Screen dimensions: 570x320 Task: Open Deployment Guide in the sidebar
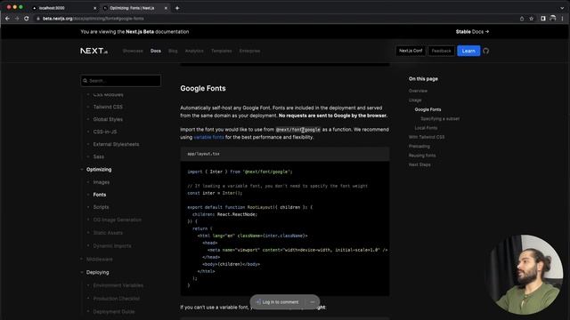pos(114,311)
